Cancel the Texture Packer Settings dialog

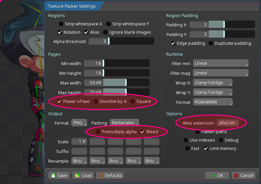244,175
